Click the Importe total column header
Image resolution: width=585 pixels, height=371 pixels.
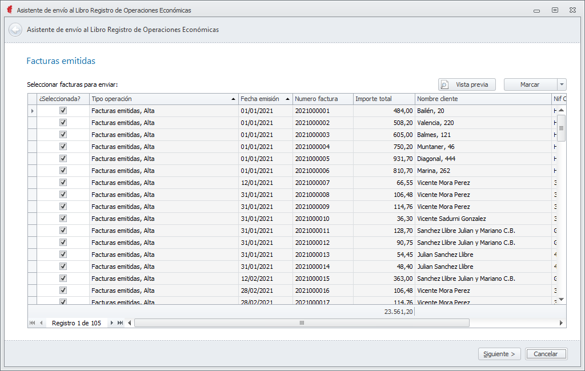pyautogui.click(x=383, y=99)
